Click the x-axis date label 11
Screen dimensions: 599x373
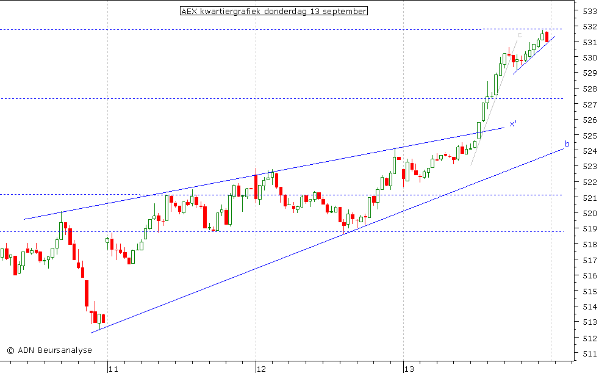pyautogui.click(x=113, y=369)
